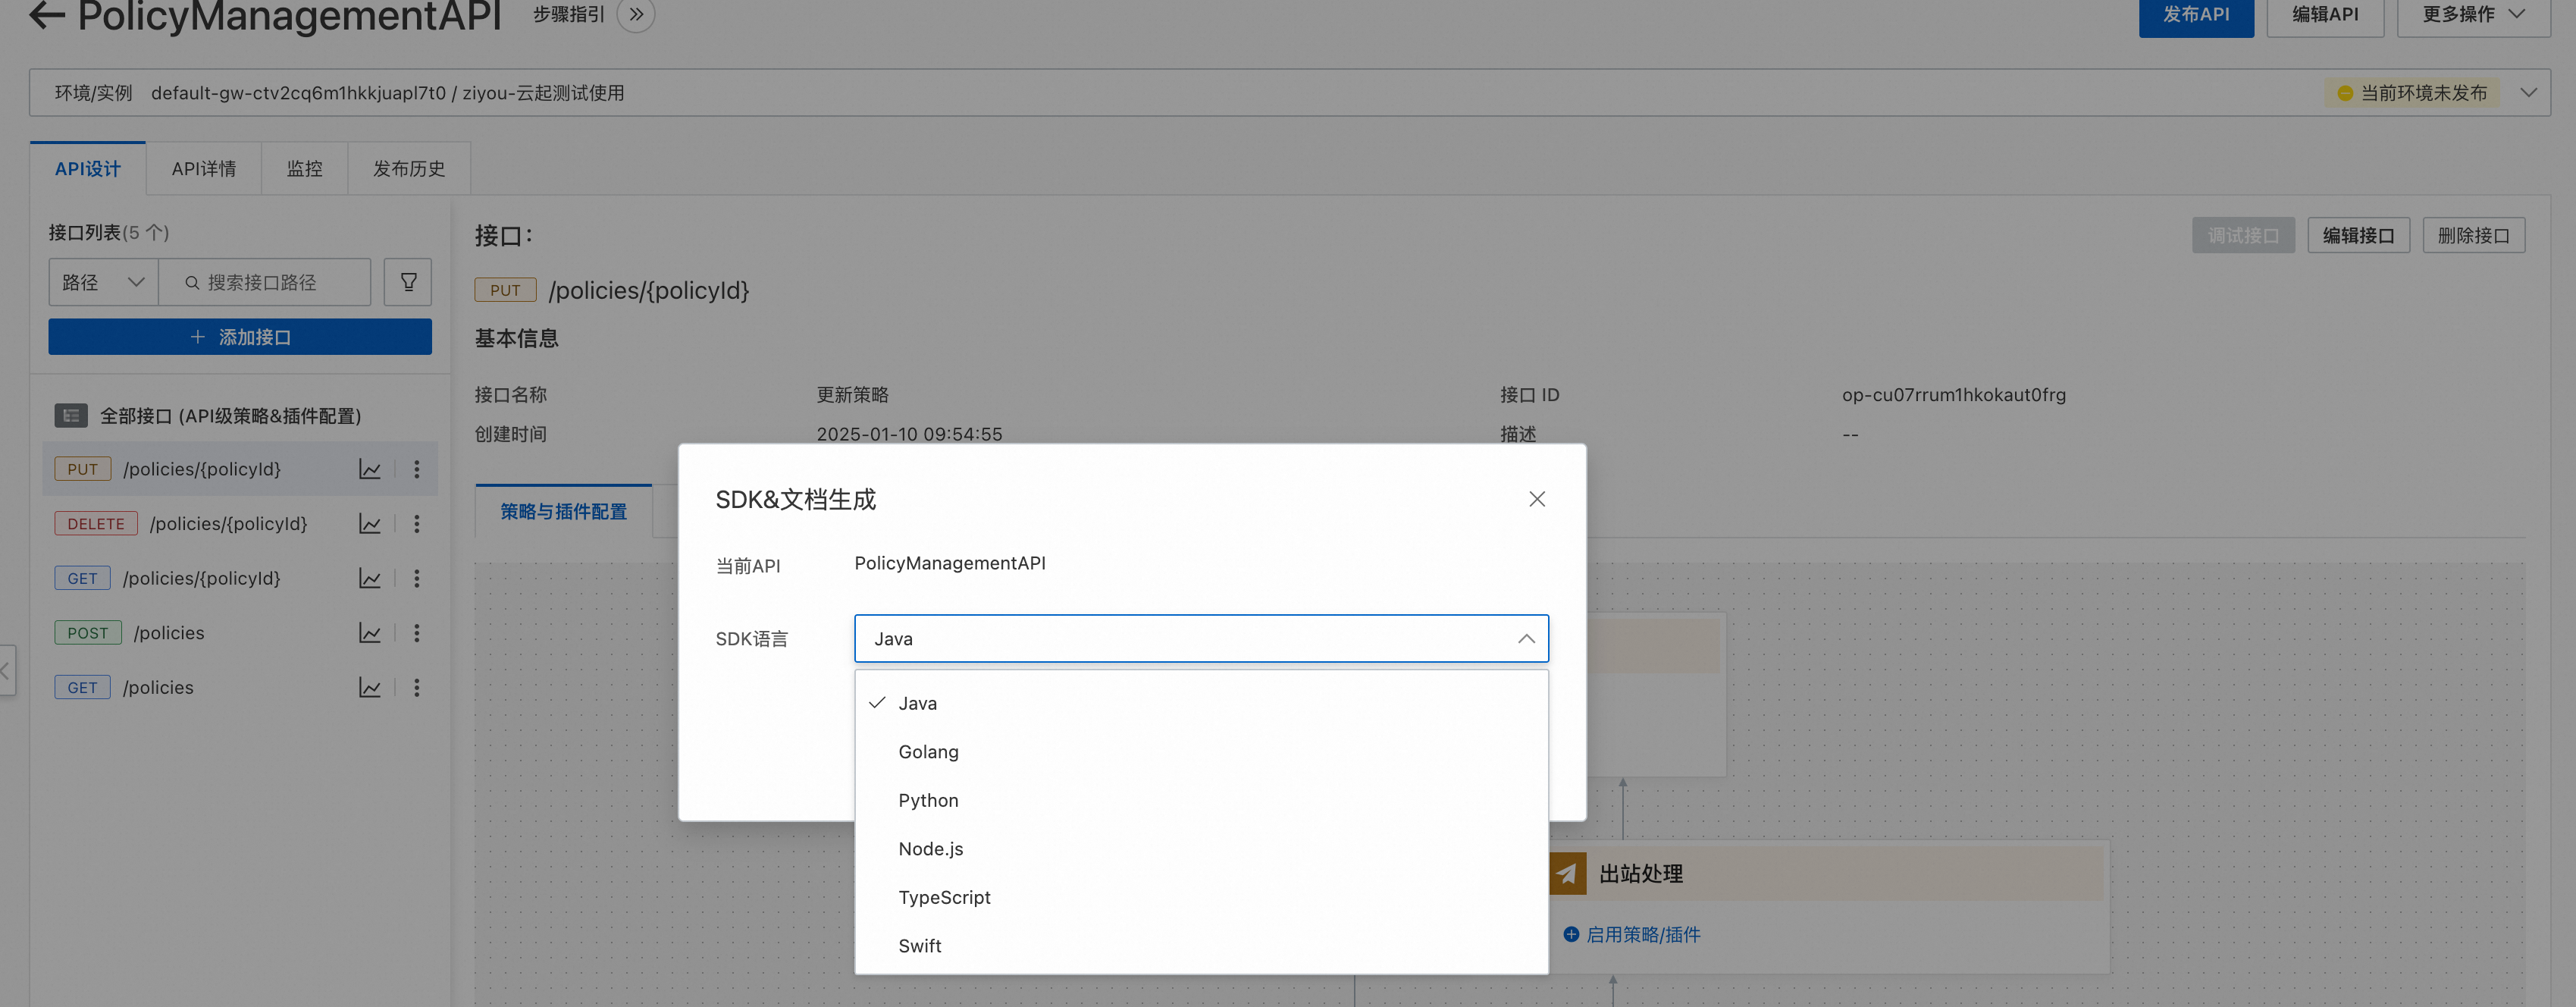Viewport: 2576px width, 1007px height.
Task: Collapse the left sidebar handle
Action: pos(6,670)
